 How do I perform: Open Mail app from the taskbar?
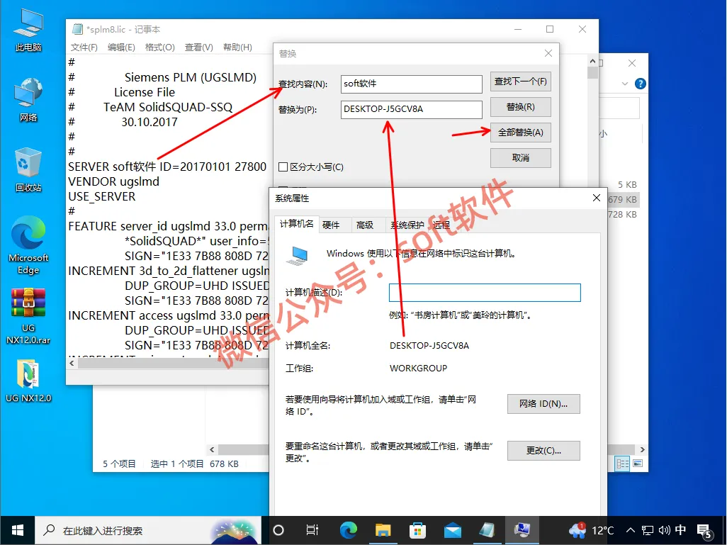coord(453,530)
